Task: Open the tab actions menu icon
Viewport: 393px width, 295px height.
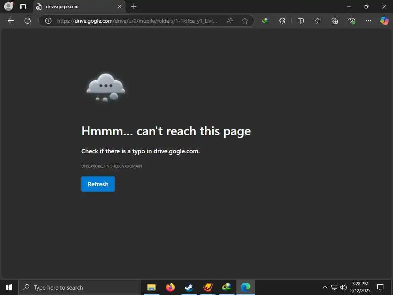Action: coord(23,7)
